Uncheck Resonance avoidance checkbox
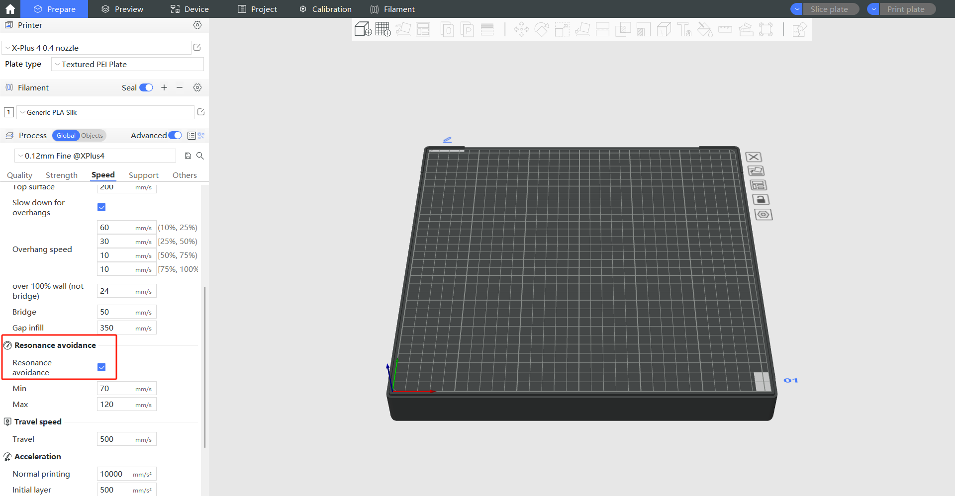The image size is (955, 496). 101,367
